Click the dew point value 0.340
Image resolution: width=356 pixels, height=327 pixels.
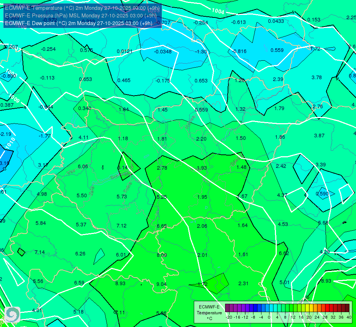[x=85, y=108]
